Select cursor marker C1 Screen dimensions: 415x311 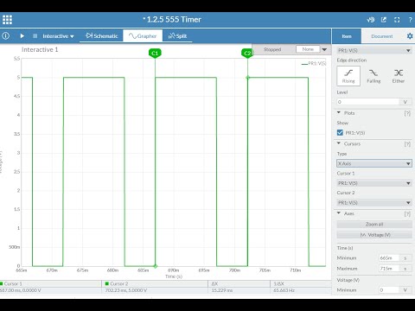pos(155,54)
